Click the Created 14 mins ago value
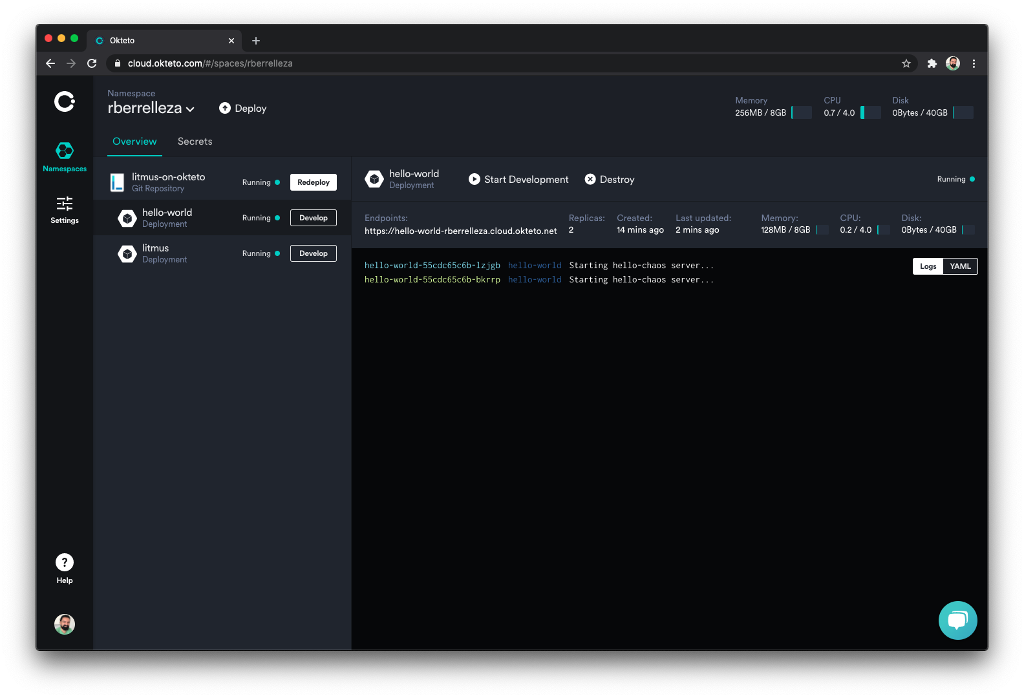This screenshot has height=698, width=1024. (640, 230)
